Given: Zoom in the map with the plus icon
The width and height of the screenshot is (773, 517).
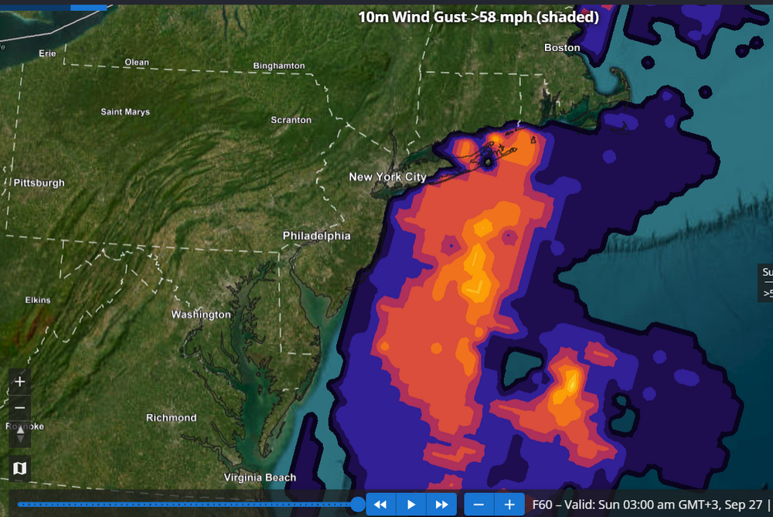Looking at the screenshot, I should 20,382.
